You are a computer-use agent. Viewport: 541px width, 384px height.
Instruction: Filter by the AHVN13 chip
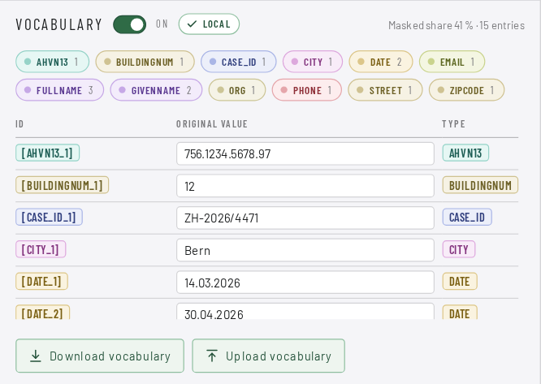pyautogui.click(x=52, y=62)
